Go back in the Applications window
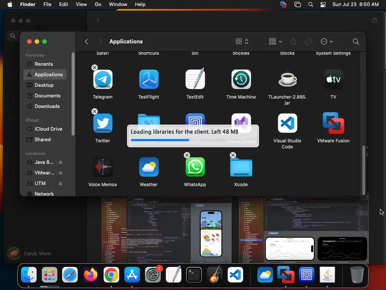This screenshot has width=386, height=290. point(86,42)
